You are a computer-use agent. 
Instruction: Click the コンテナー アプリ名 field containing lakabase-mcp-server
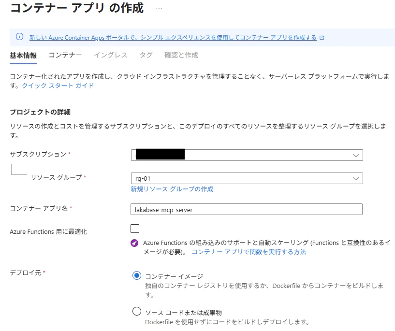pyautogui.click(x=247, y=209)
